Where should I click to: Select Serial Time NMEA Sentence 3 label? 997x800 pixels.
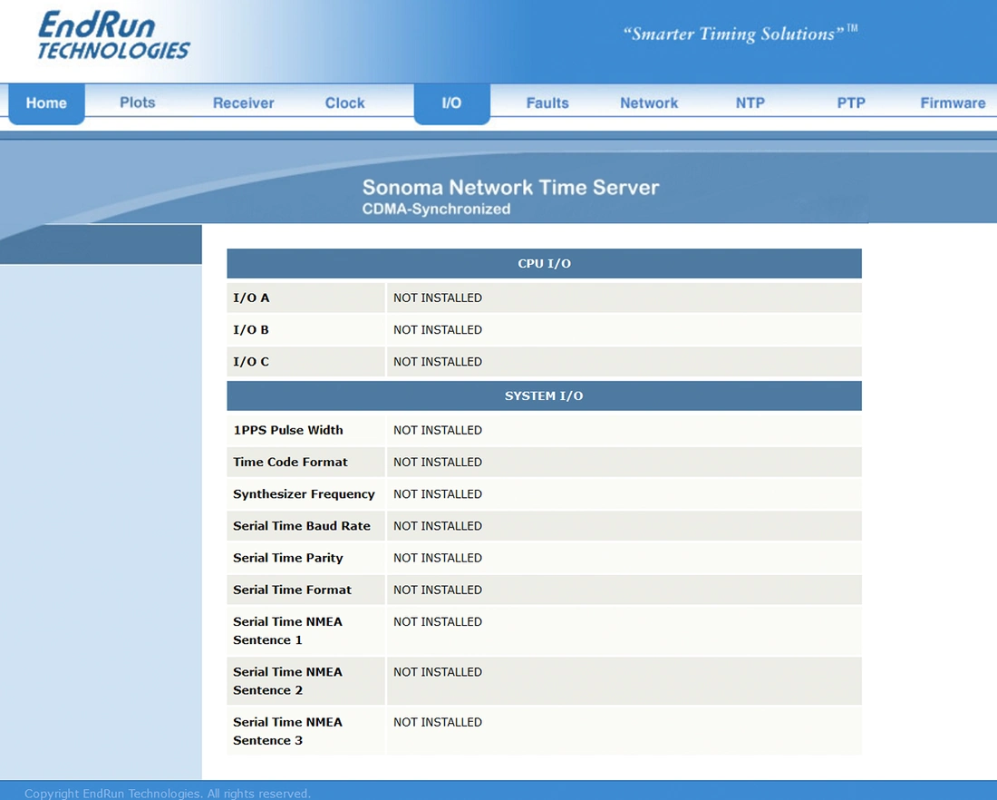click(x=287, y=731)
